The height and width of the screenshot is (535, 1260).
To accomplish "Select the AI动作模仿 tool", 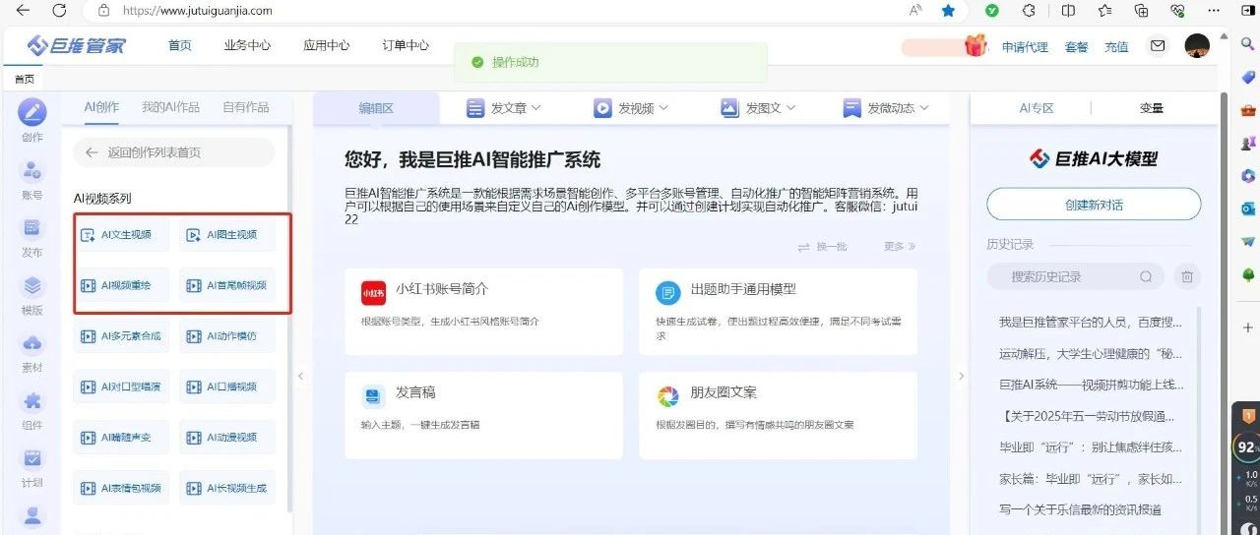I will coord(228,336).
